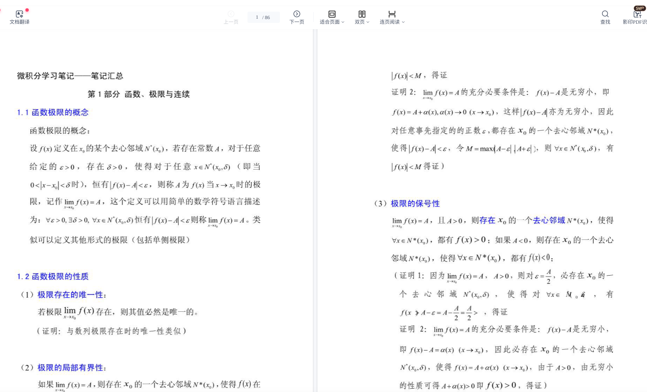Expand the 双页 dropdown chevron
This screenshot has height=392, width=647.
click(368, 22)
